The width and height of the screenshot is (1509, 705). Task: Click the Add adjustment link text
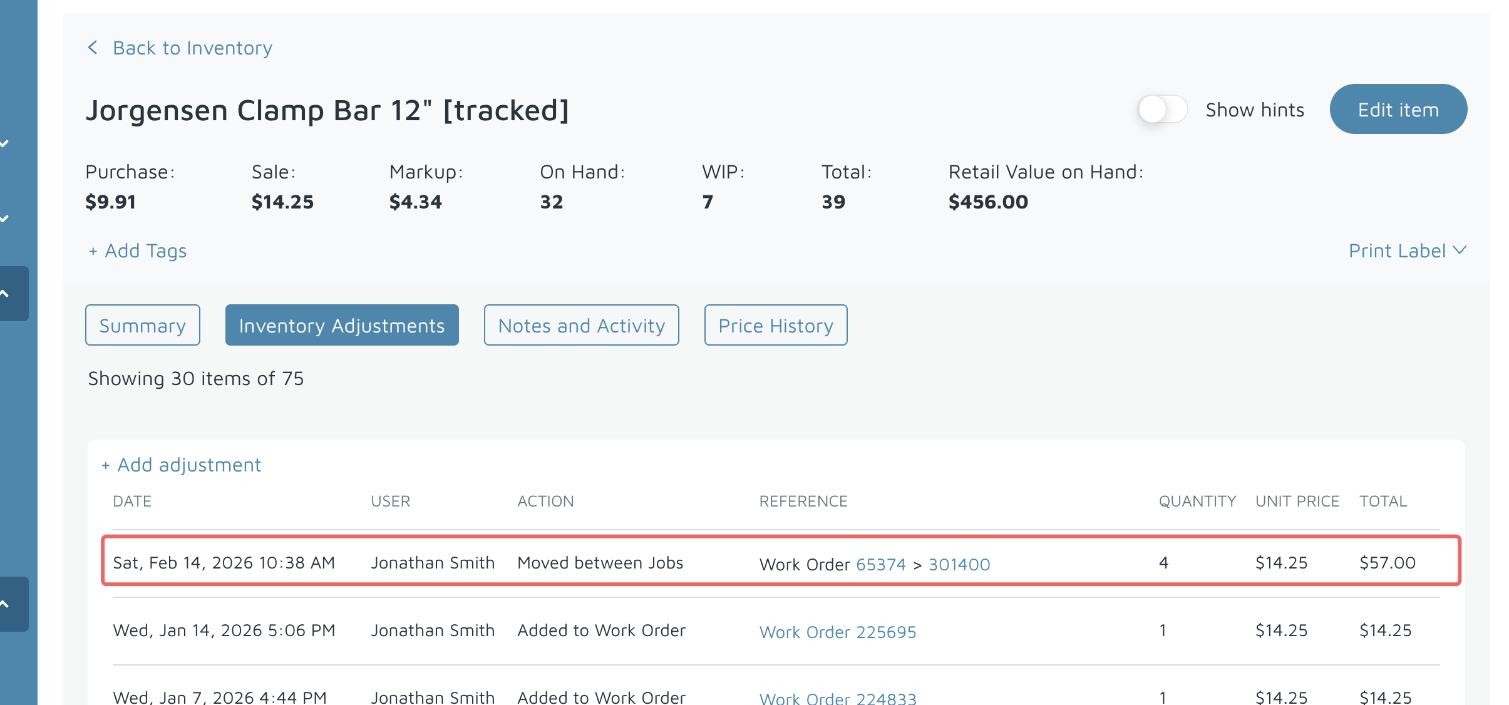click(x=189, y=465)
